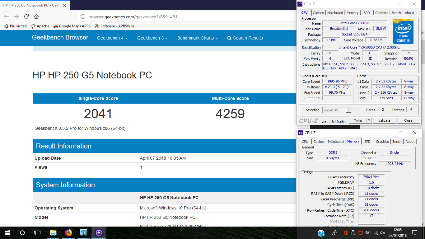This screenshot has height=239, width=425.
Task: Open Cortana search circle on taskbar
Action: [22, 233]
